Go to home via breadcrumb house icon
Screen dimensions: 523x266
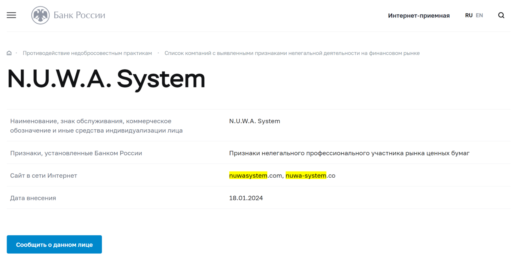coord(9,53)
